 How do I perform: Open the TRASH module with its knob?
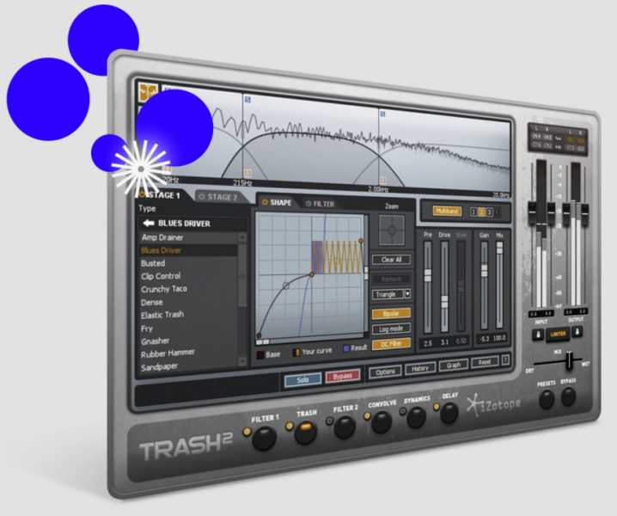coord(306,432)
